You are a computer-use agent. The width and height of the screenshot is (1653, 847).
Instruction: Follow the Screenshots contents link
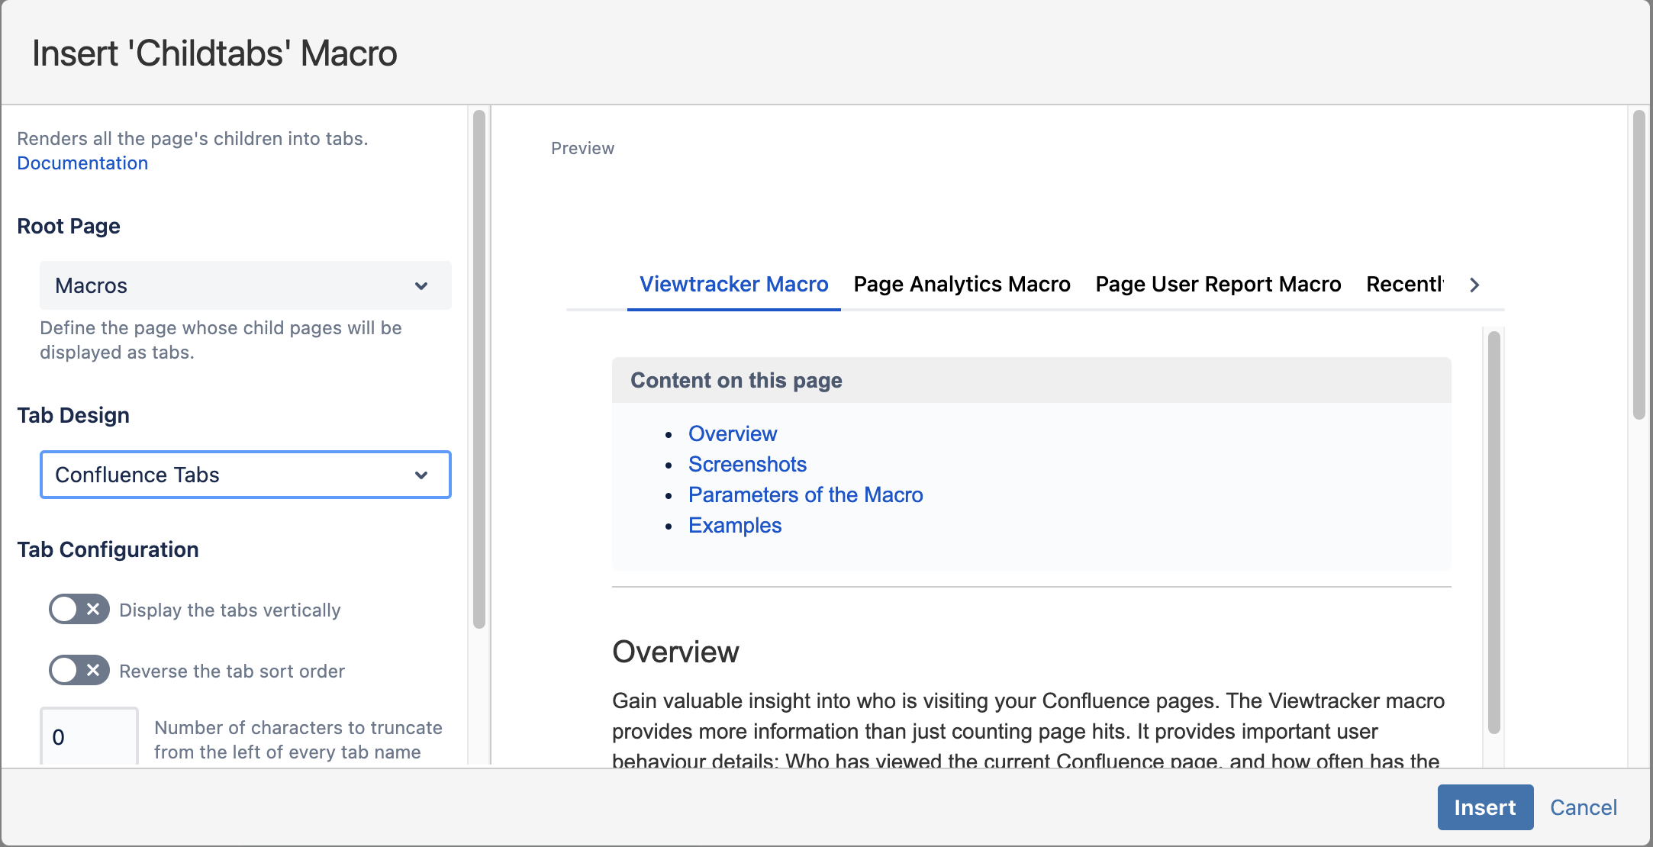point(747,464)
